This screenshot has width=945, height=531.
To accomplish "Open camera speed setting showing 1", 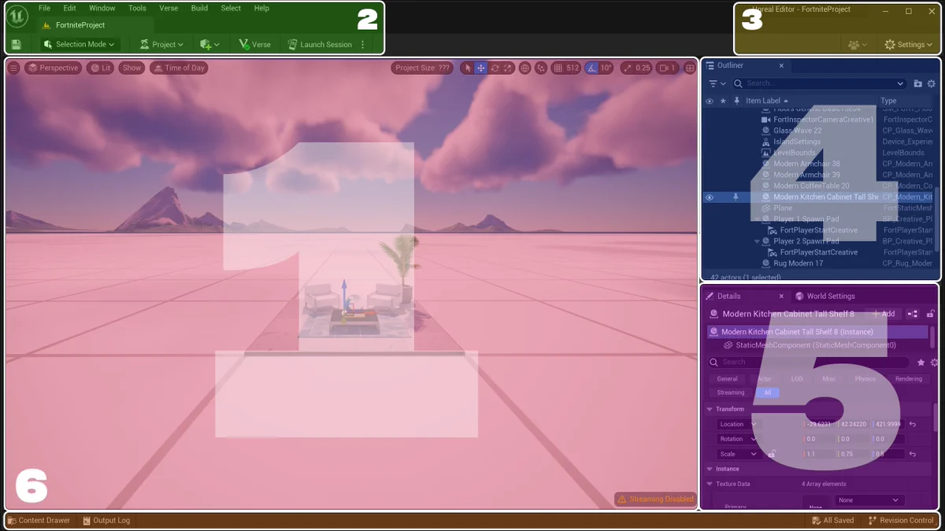I will coord(668,68).
